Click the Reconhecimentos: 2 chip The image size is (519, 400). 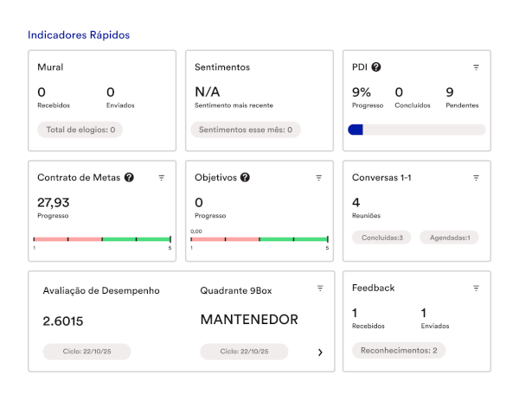pyautogui.click(x=399, y=351)
